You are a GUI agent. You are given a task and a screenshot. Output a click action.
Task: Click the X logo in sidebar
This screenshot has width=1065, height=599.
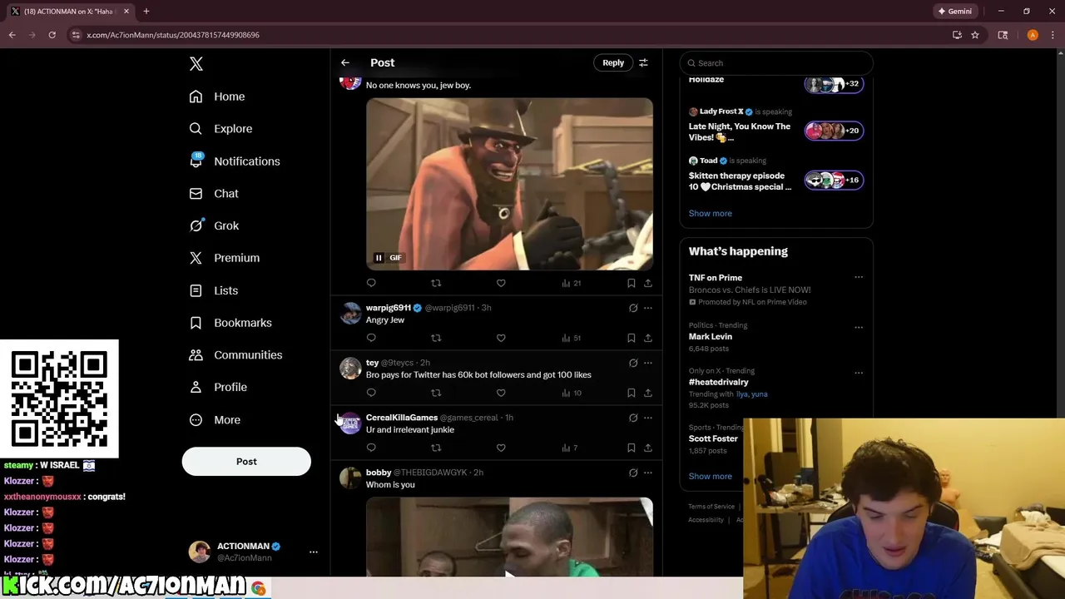(x=196, y=64)
